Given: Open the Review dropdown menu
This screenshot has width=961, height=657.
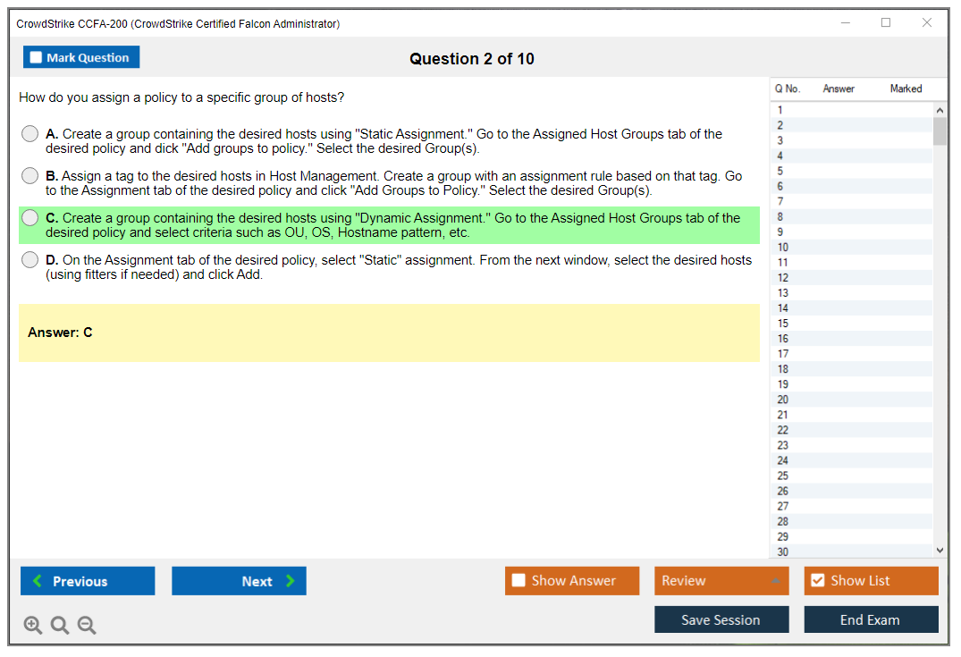Looking at the screenshot, I should (774, 581).
